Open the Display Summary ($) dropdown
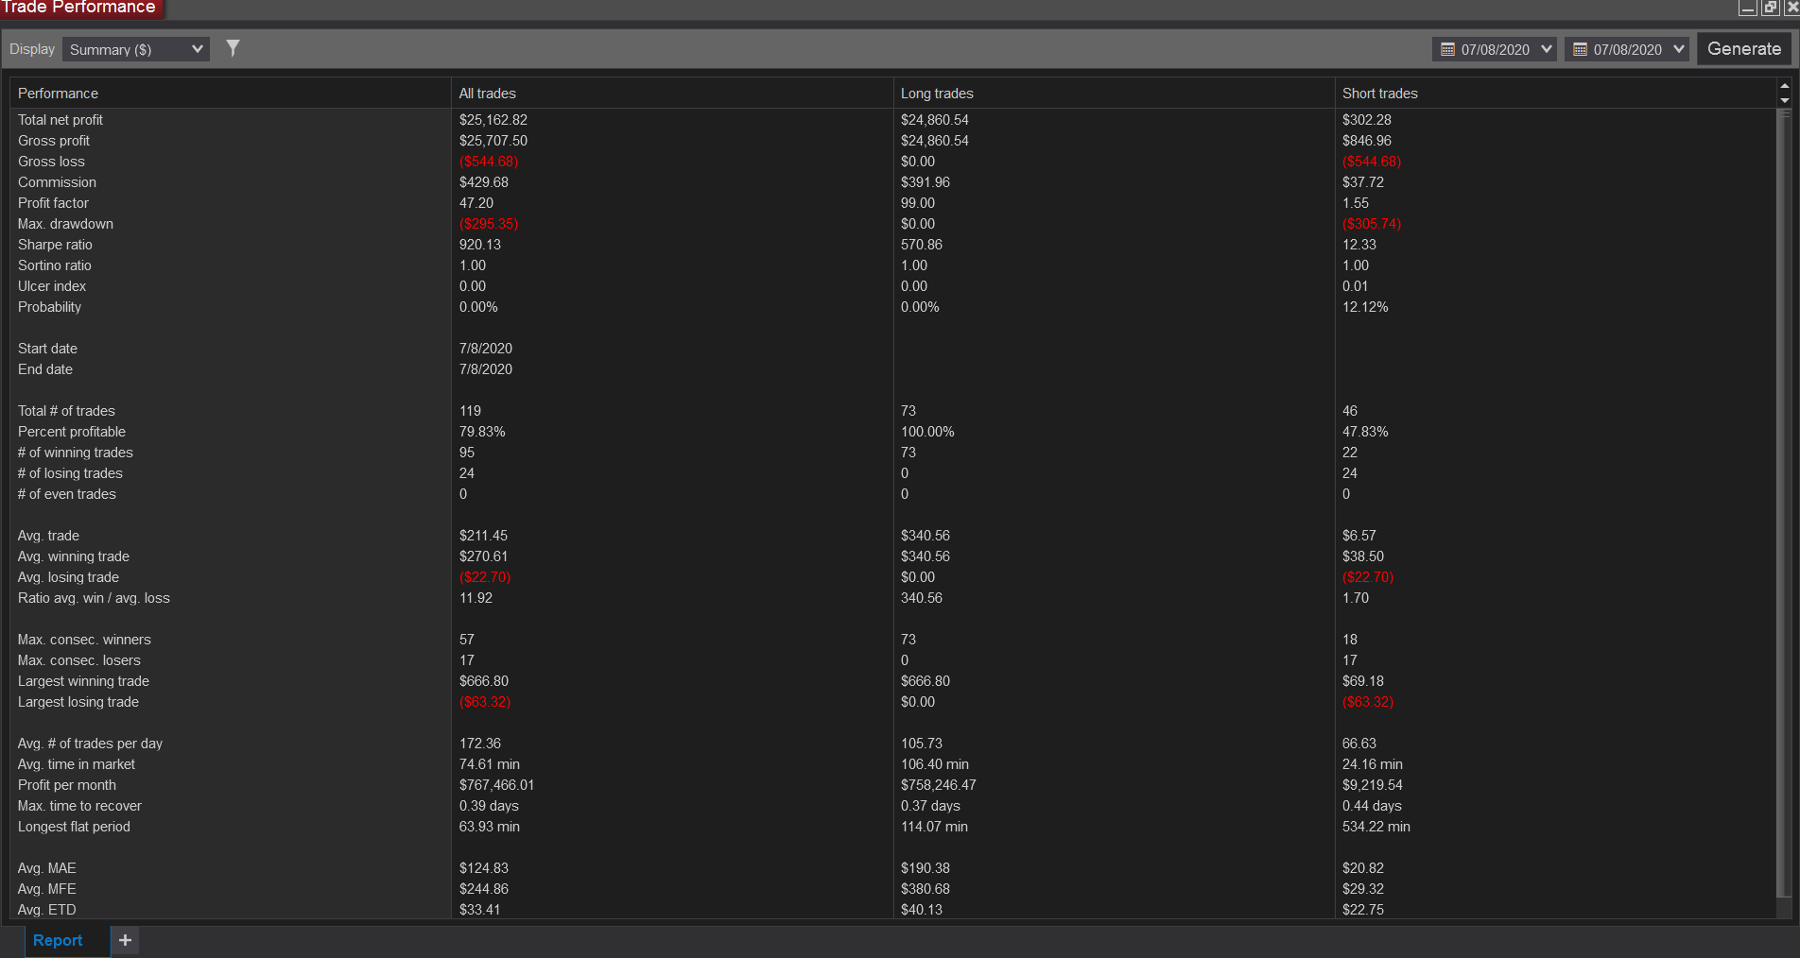 (136, 49)
